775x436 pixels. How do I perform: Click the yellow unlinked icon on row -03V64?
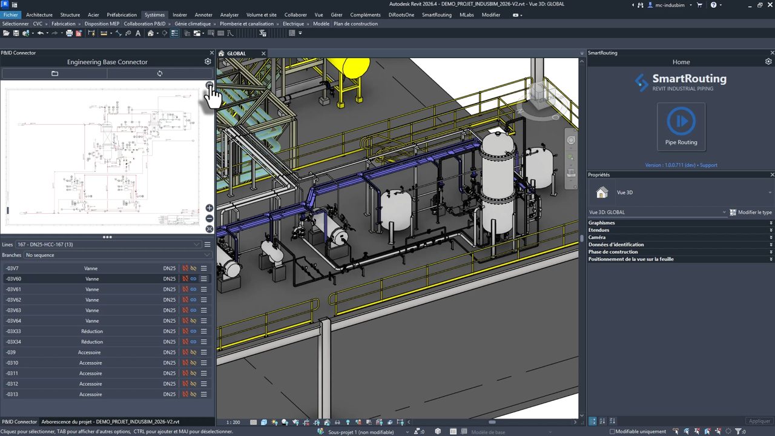pos(194,321)
